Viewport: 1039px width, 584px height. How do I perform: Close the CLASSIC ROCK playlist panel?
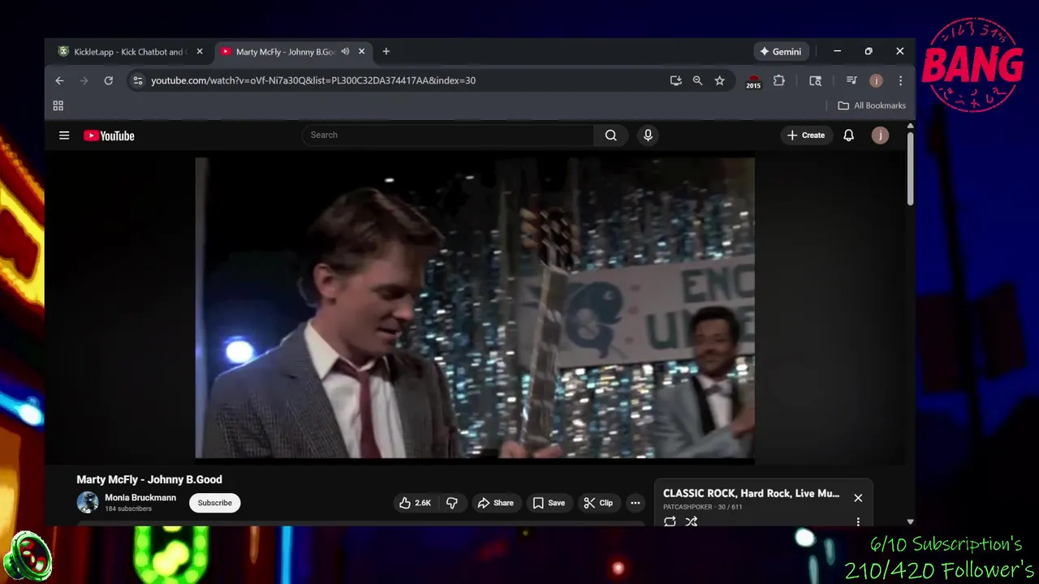tap(858, 498)
